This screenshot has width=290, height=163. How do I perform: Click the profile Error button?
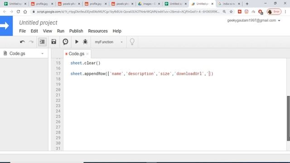click(x=274, y=12)
